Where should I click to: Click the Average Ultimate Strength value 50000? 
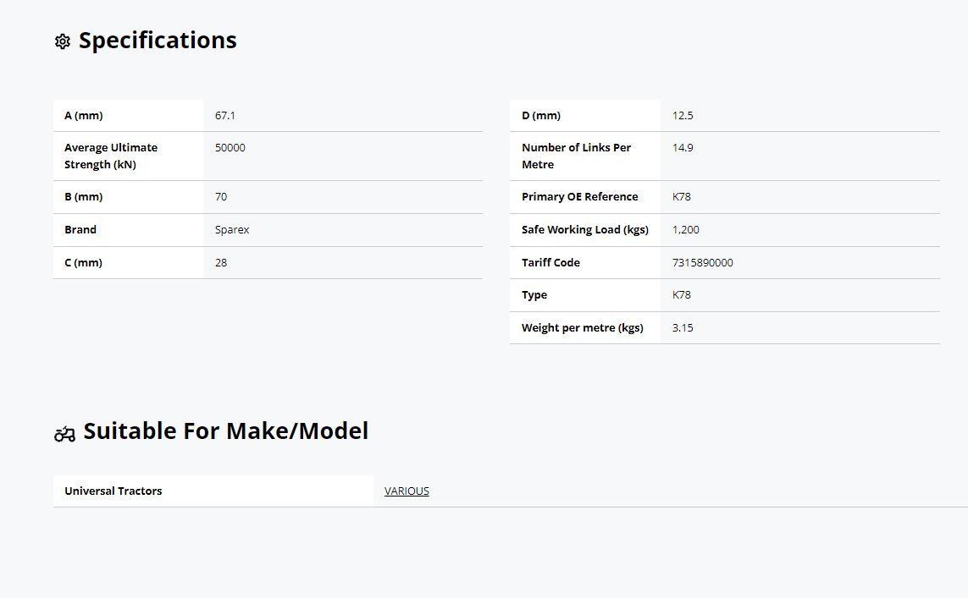pyautogui.click(x=230, y=147)
